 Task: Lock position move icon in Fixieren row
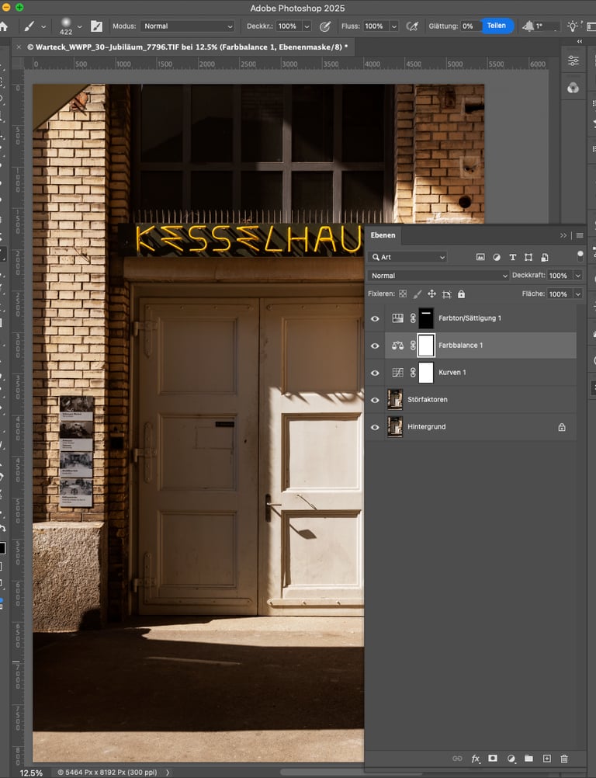(x=432, y=293)
